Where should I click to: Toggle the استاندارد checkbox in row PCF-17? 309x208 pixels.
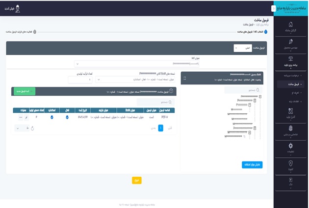[x=52, y=117]
